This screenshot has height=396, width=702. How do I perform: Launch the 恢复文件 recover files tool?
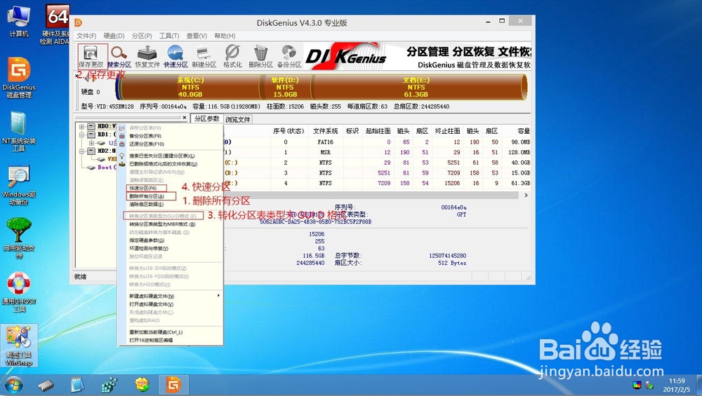click(x=147, y=57)
